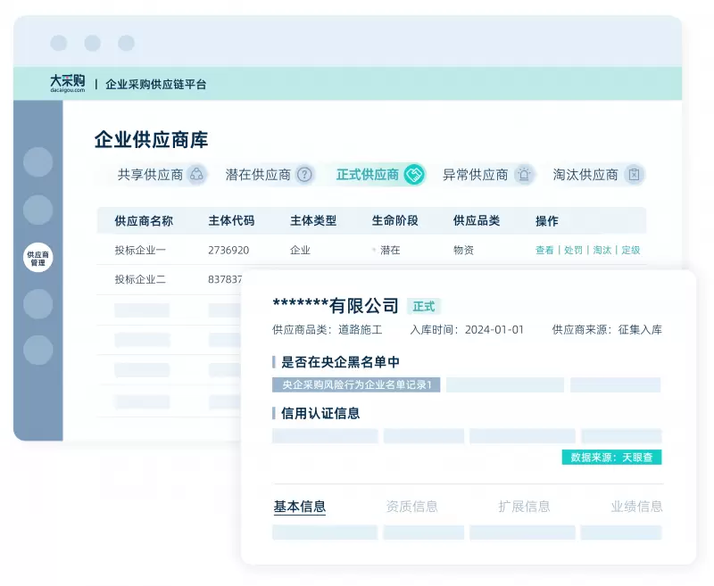Switch to the 异常供应商 tab
The width and height of the screenshot is (714, 586).
475,175
